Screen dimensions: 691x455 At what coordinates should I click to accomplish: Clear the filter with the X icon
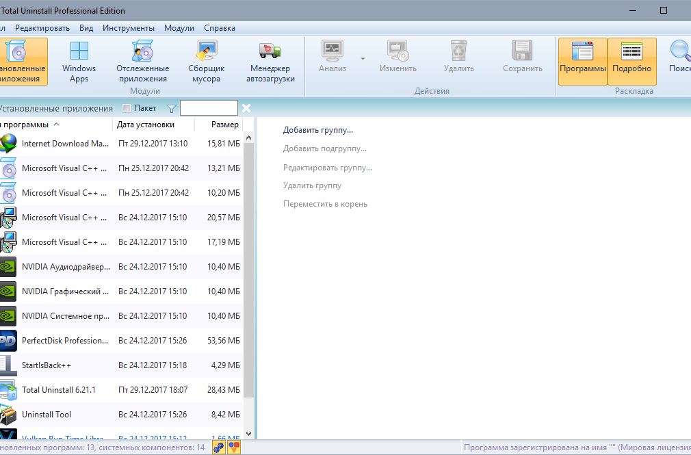point(246,108)
